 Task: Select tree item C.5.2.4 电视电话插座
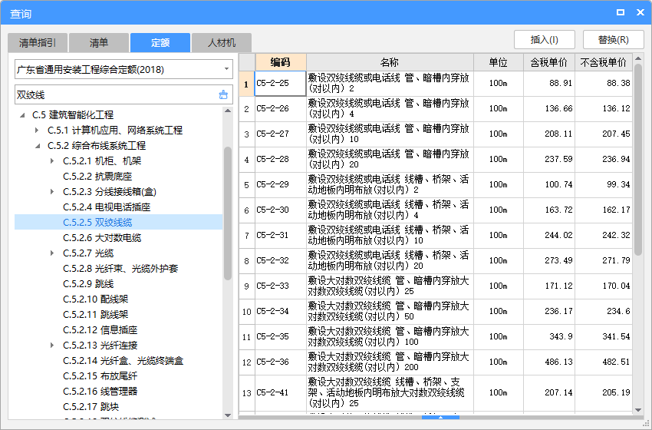(107, 207)
